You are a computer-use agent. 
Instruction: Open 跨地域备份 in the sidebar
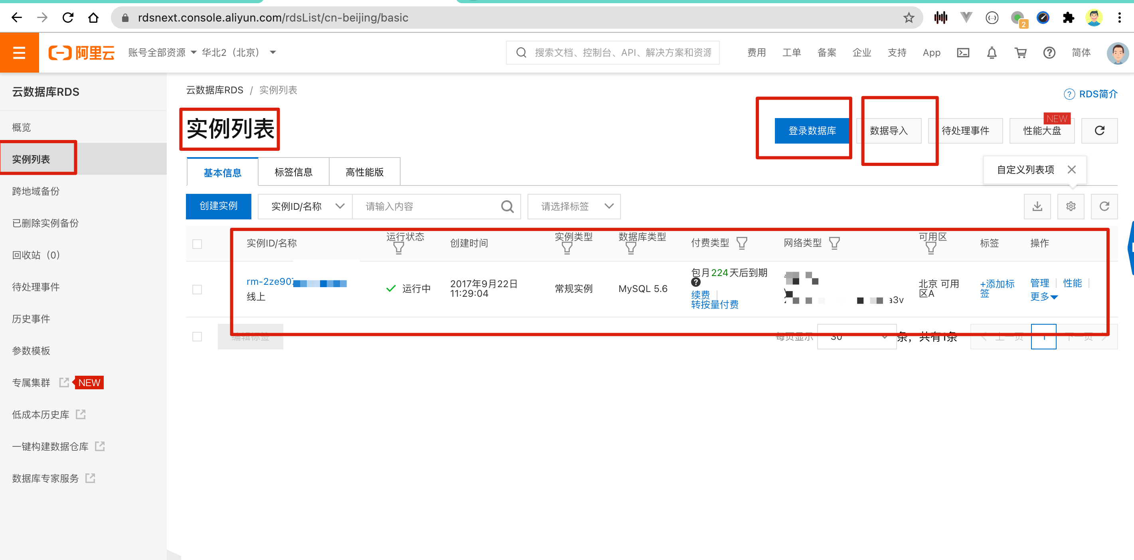tap(36, 191)
